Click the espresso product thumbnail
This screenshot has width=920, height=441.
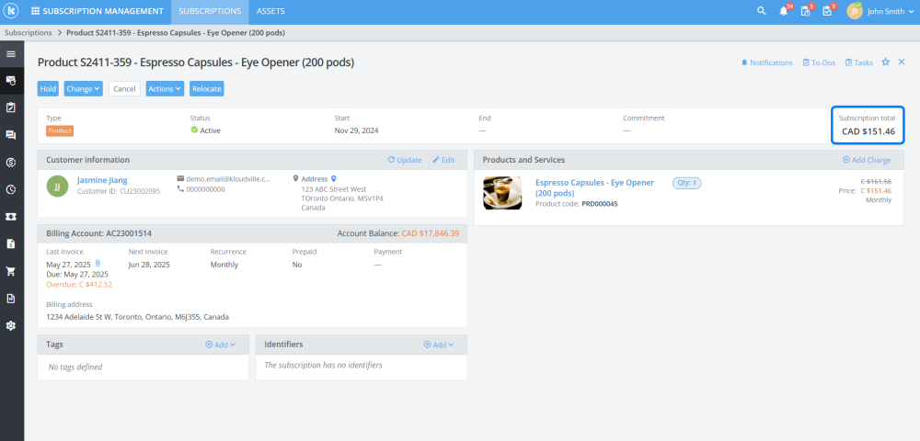point(502,193)
